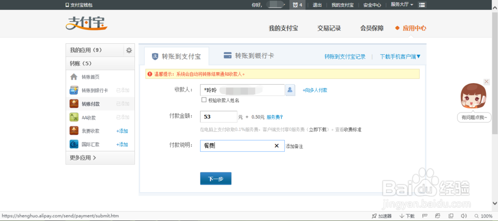Viewport: 498px width, 221px height.
Task: Switch to the 转账到银行卡 tab
Action: [x=249, y=56]
